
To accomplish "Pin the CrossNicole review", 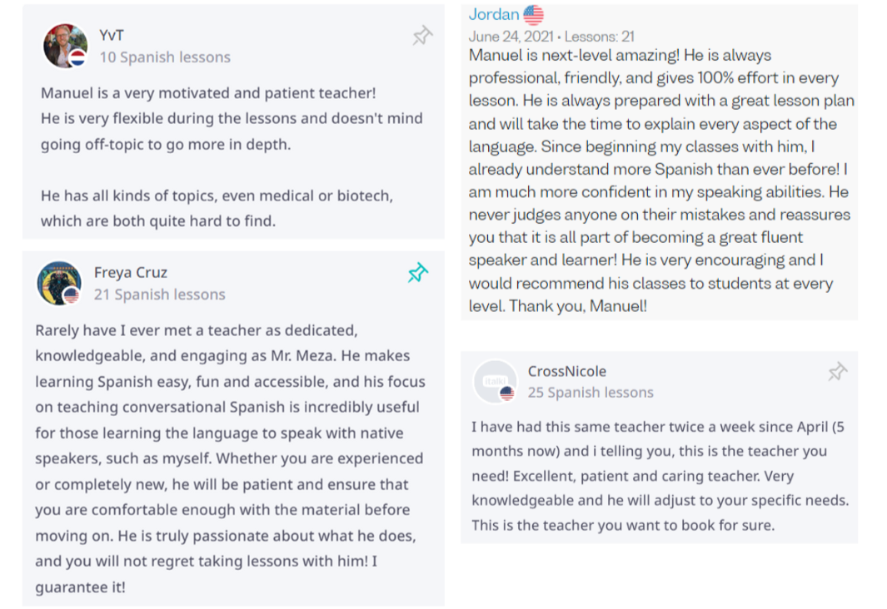I will coord(837,372).
